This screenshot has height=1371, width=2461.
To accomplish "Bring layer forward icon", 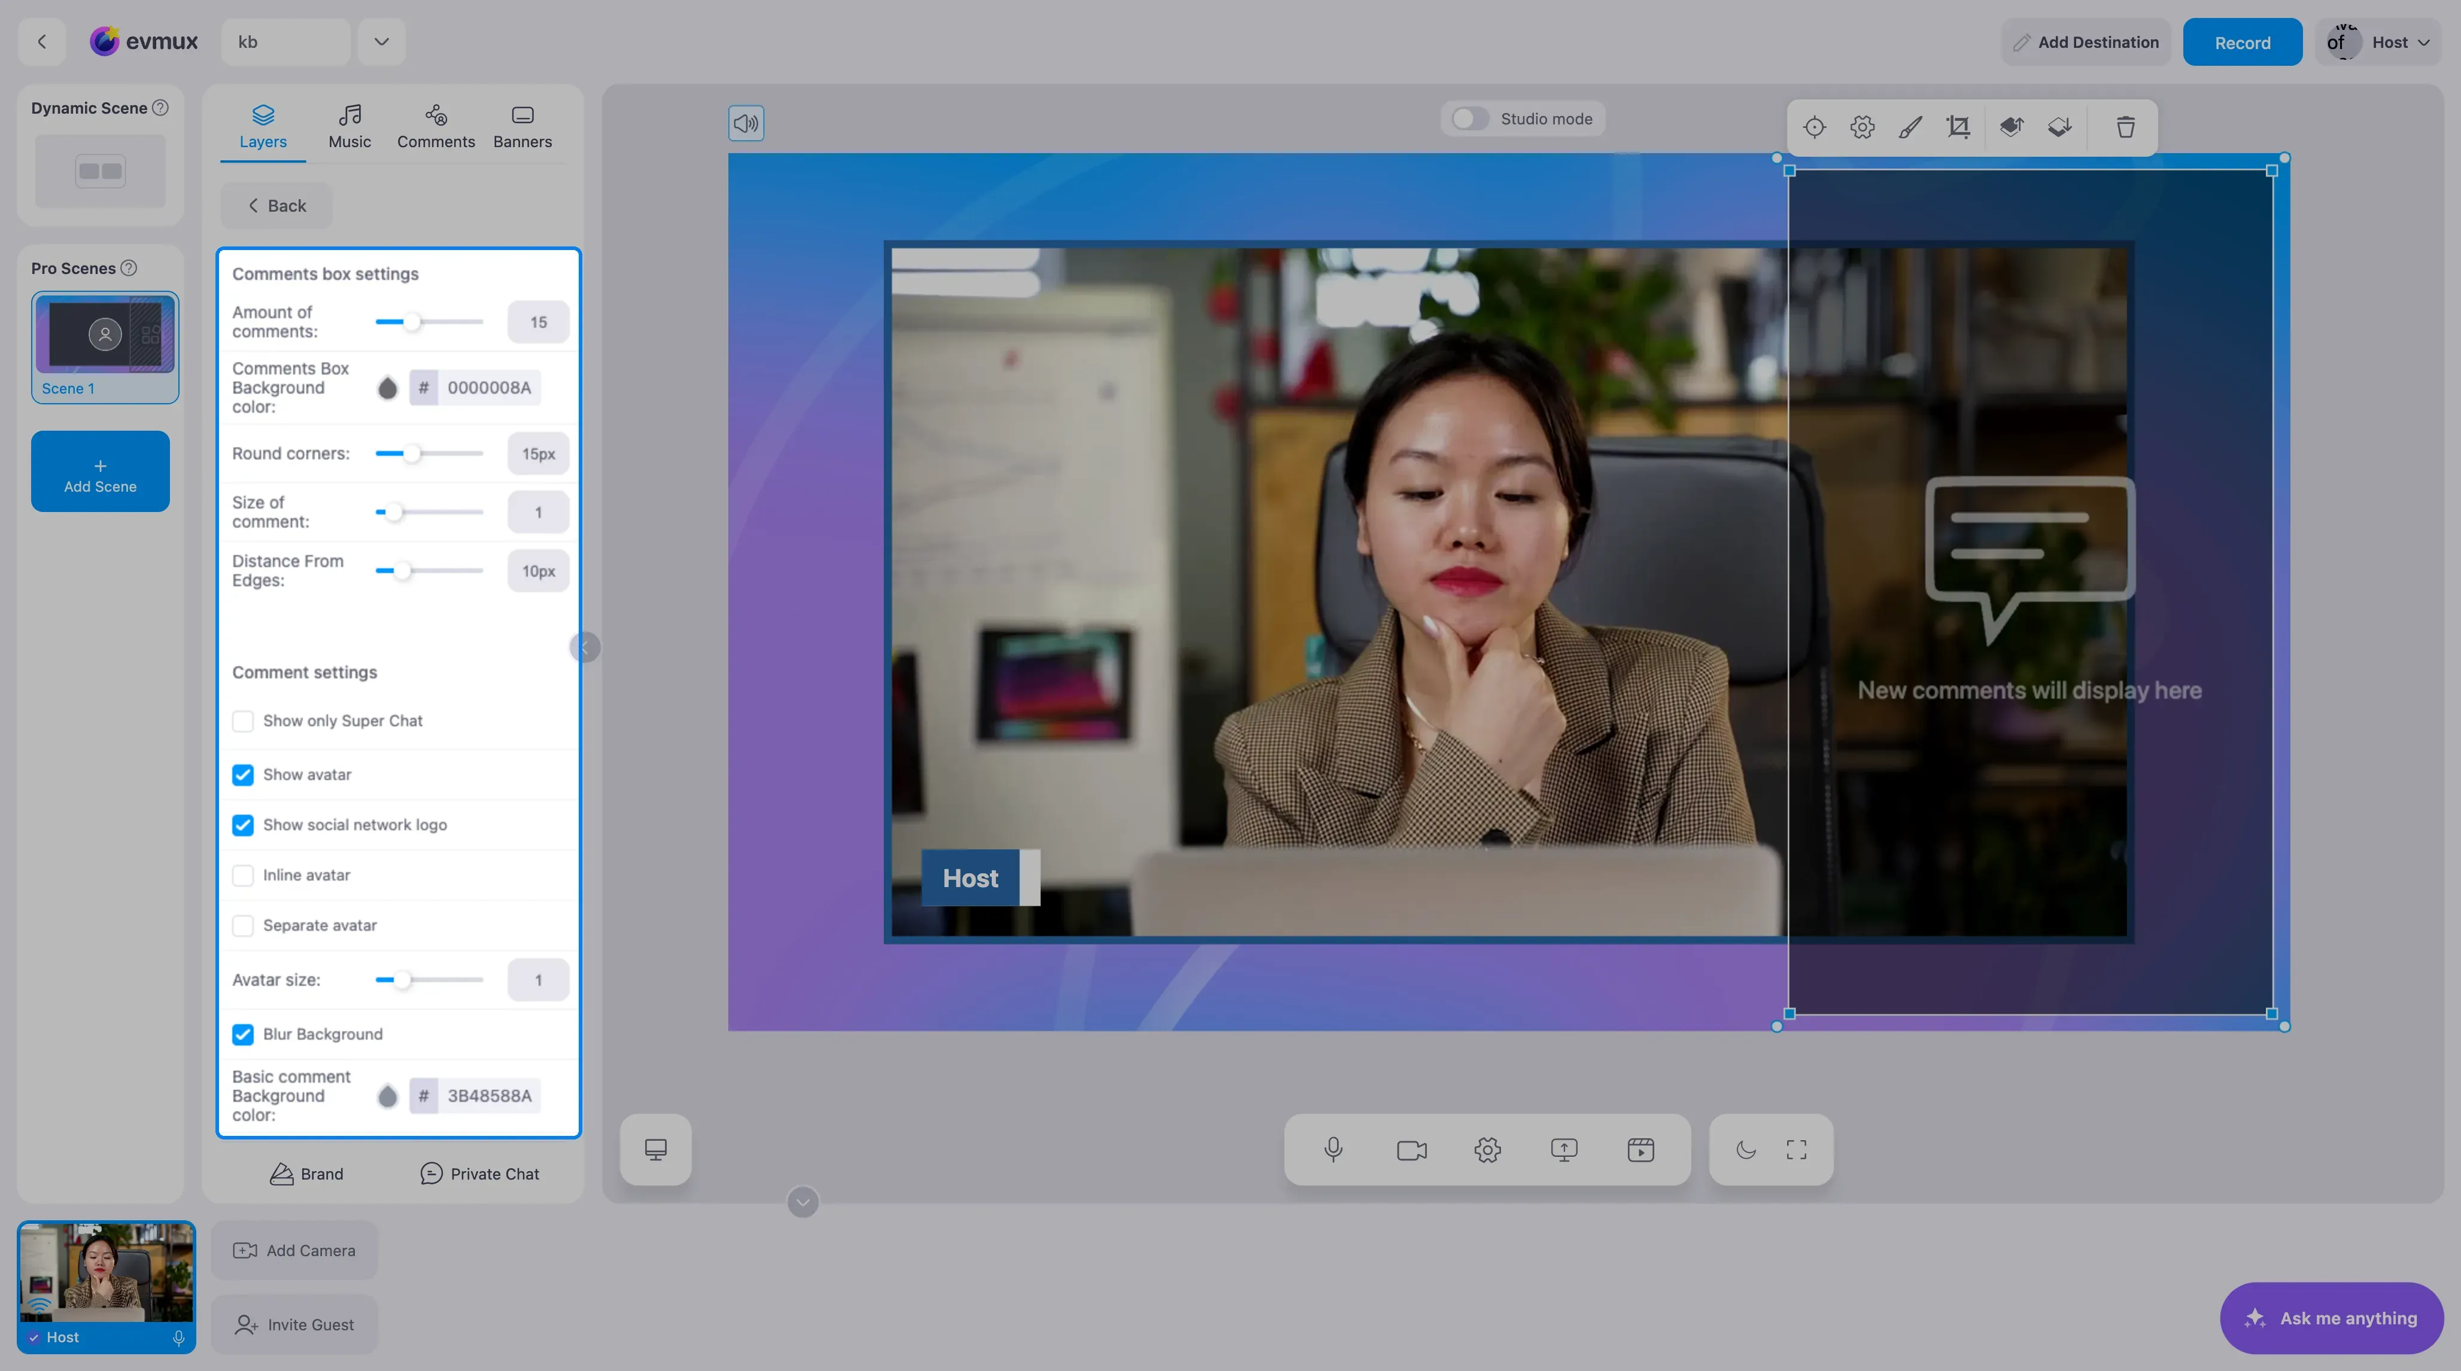I will 2012,127.
